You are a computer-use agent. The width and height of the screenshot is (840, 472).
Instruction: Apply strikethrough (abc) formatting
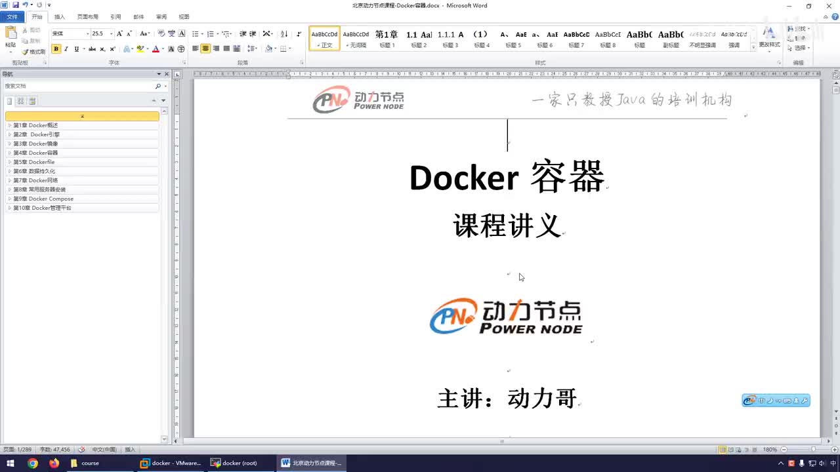pyautogui.click(x=92, y=49)
